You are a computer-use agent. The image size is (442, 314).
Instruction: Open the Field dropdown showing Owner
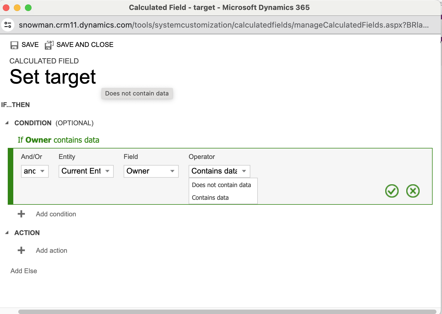pyautogui.click(x=151, y=171)
